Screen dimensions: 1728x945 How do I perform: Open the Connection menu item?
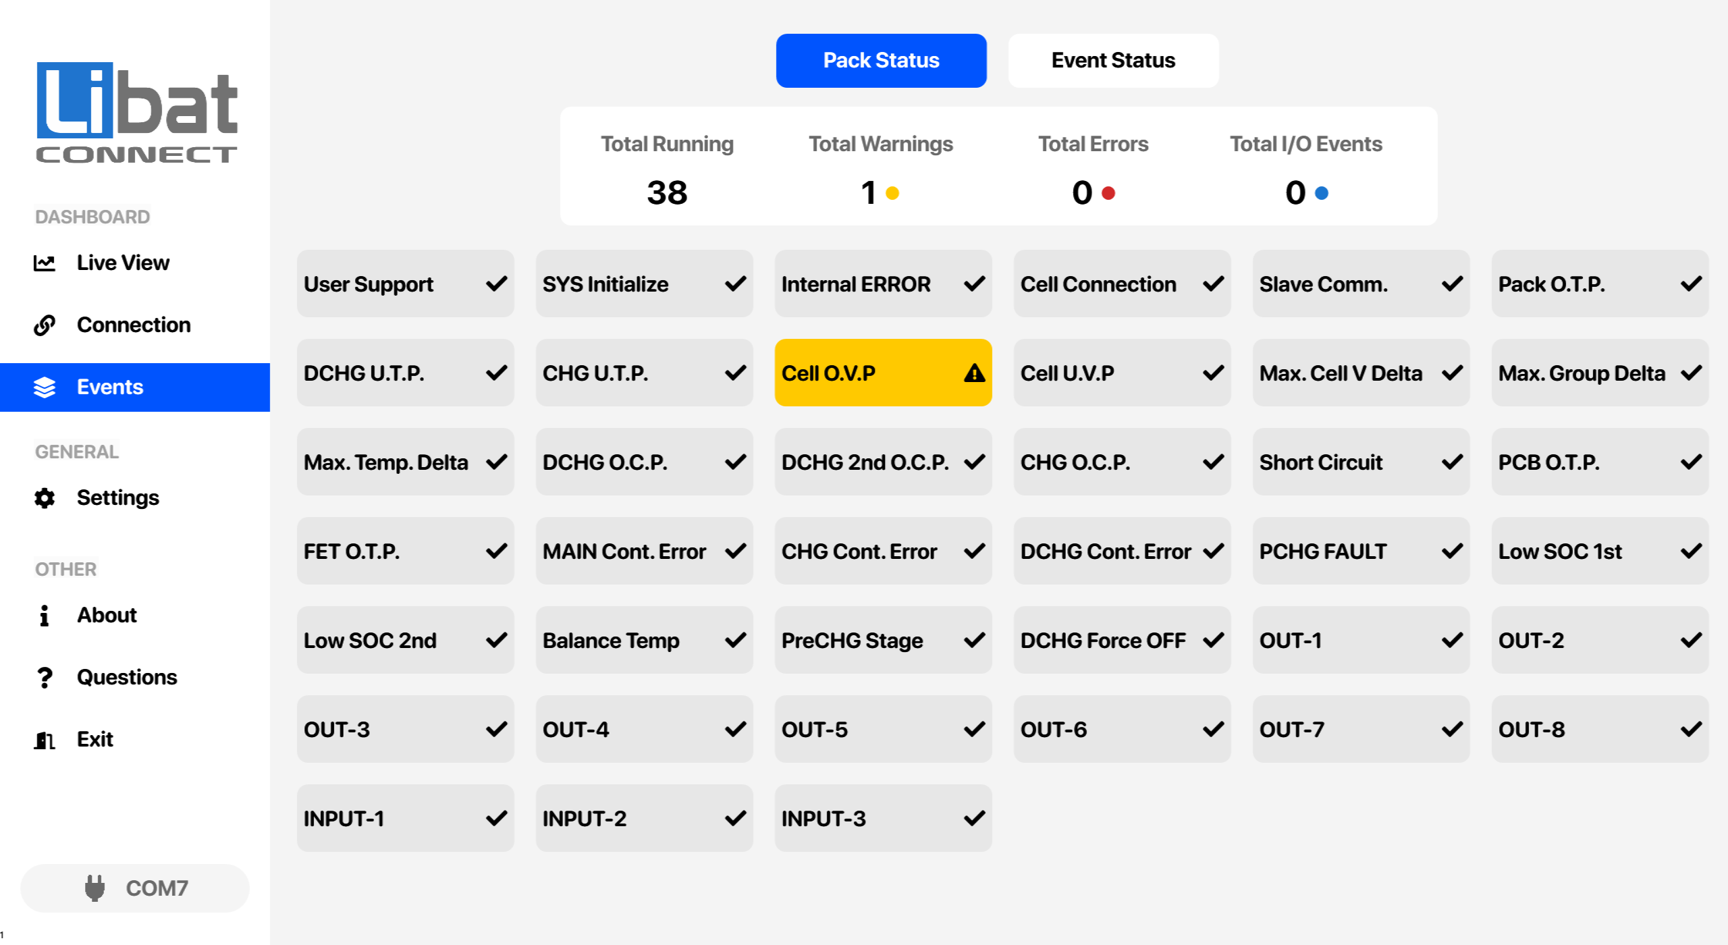point(135,325)
